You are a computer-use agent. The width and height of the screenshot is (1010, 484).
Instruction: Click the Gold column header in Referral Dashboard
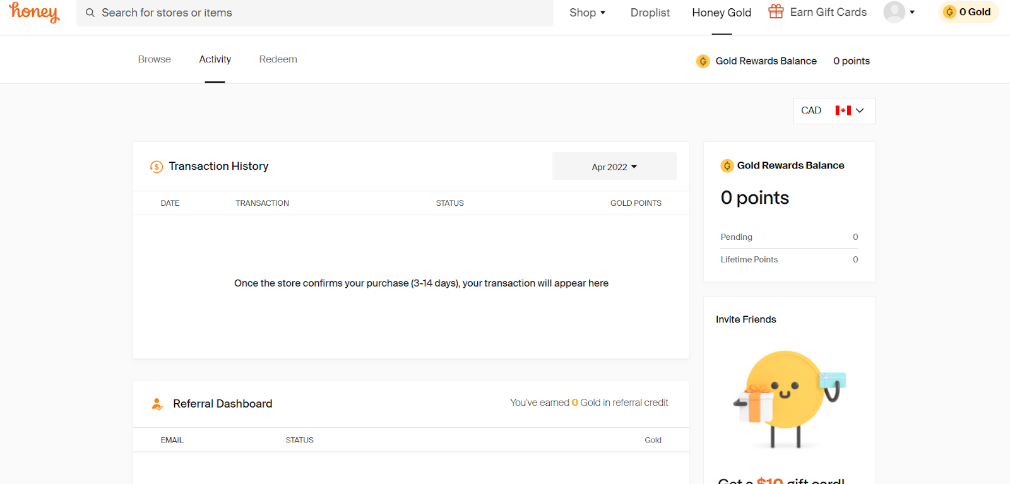point(653,440)
